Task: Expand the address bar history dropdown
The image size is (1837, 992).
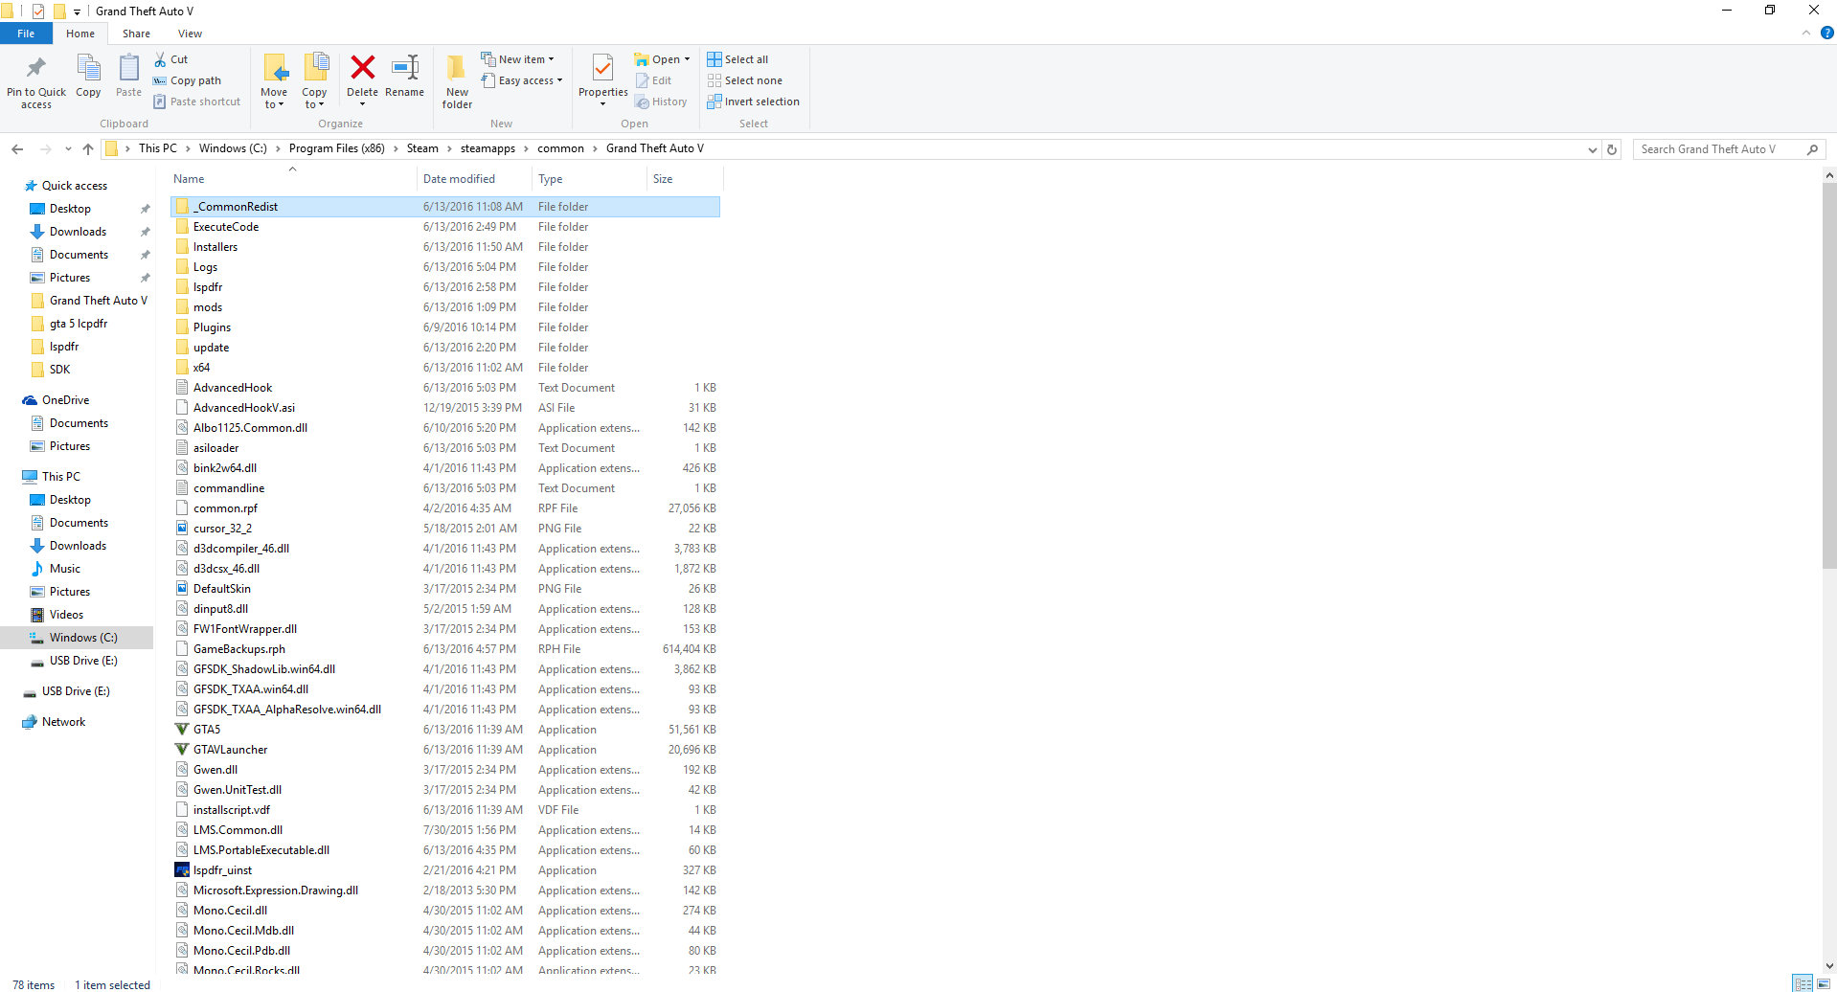Action: point(1592,149)
